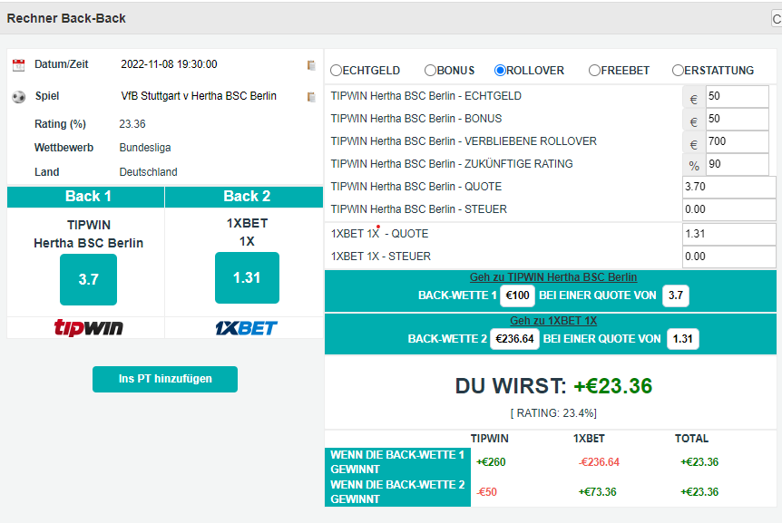Select the ECHTGELD radio option
This screenshot has width=782, height=523.
pos(337,70)
